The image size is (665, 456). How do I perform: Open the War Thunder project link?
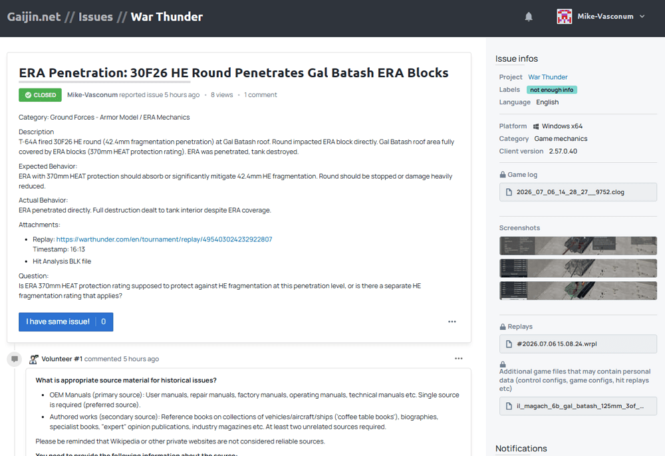[x=547, y=77]
